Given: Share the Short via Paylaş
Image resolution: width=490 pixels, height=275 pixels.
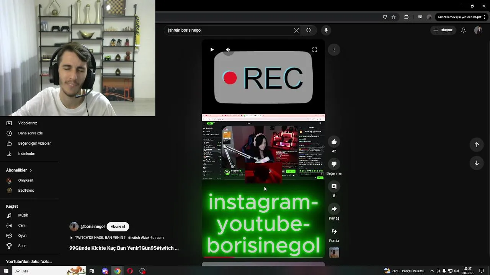Looking at the screenshot, I should pos(334,209).
